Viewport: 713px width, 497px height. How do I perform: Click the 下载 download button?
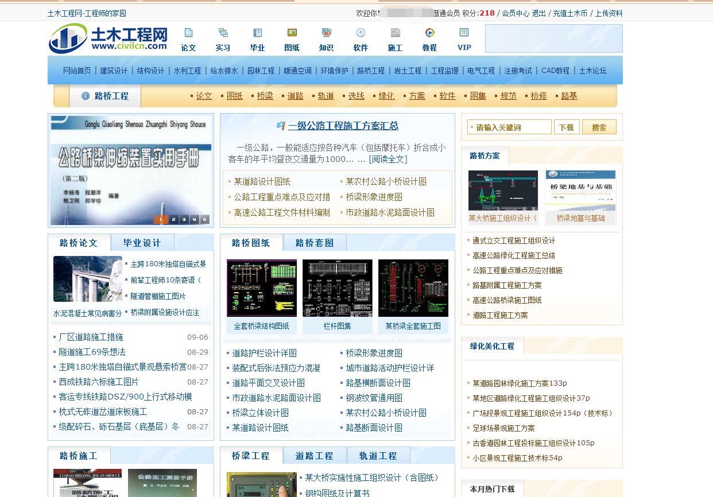click(567, 127)
